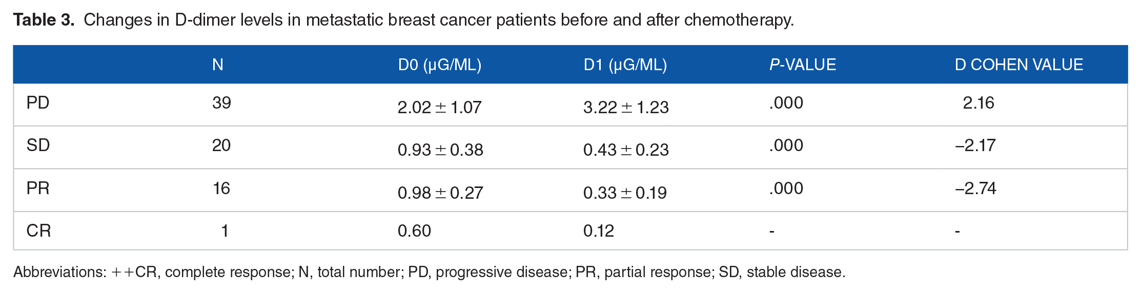This screenshot has width=1141, height=293.
Task: Select the PR row label
Action: pos(38,189)
